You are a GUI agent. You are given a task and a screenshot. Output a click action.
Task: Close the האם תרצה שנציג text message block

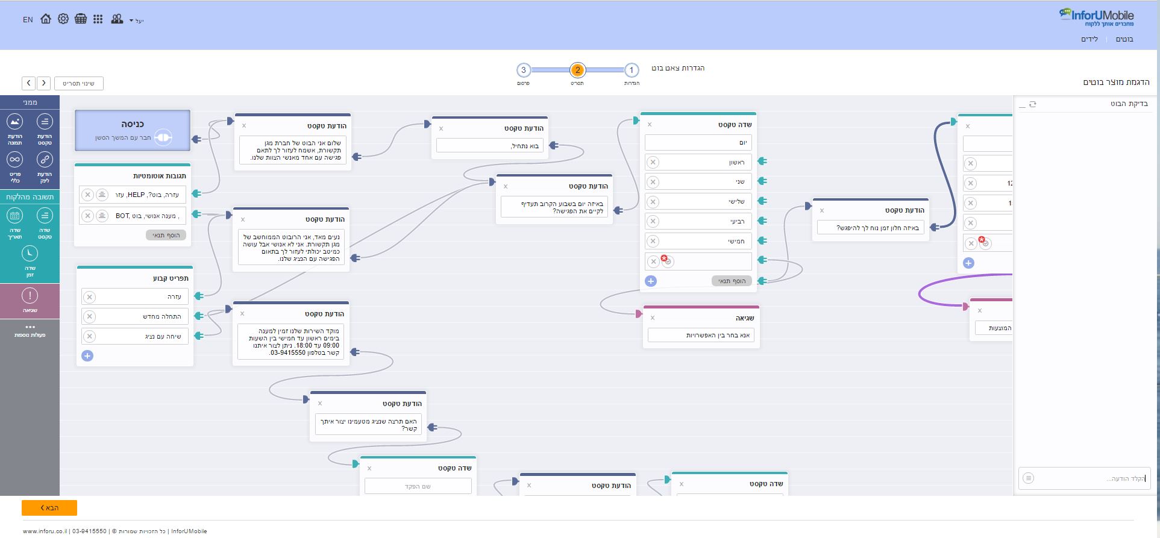[320, 404]
